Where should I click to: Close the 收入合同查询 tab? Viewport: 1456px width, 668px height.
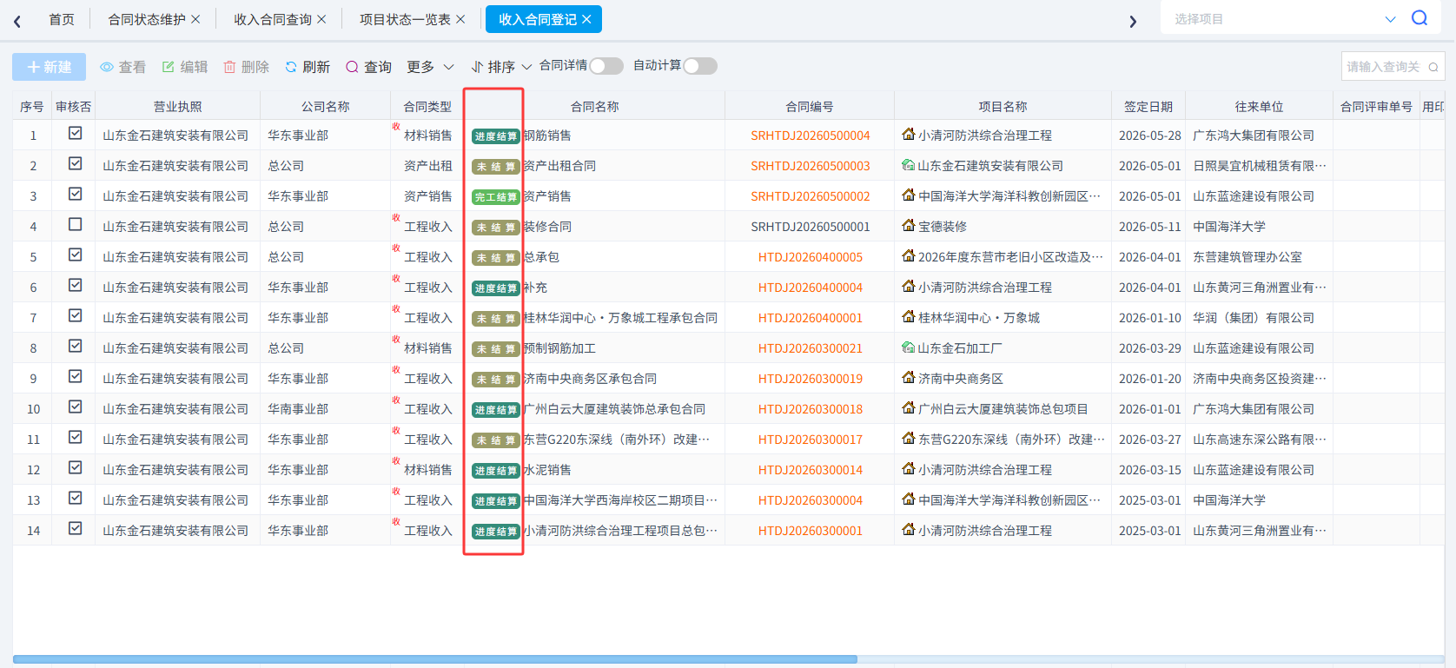[321, 19]
